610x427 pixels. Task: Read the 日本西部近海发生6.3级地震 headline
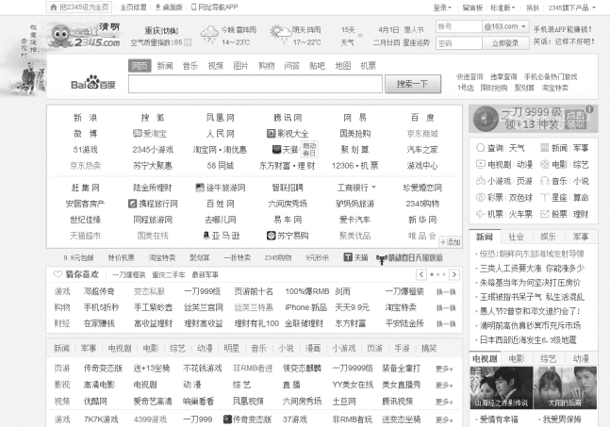click(x=528, y=340)
